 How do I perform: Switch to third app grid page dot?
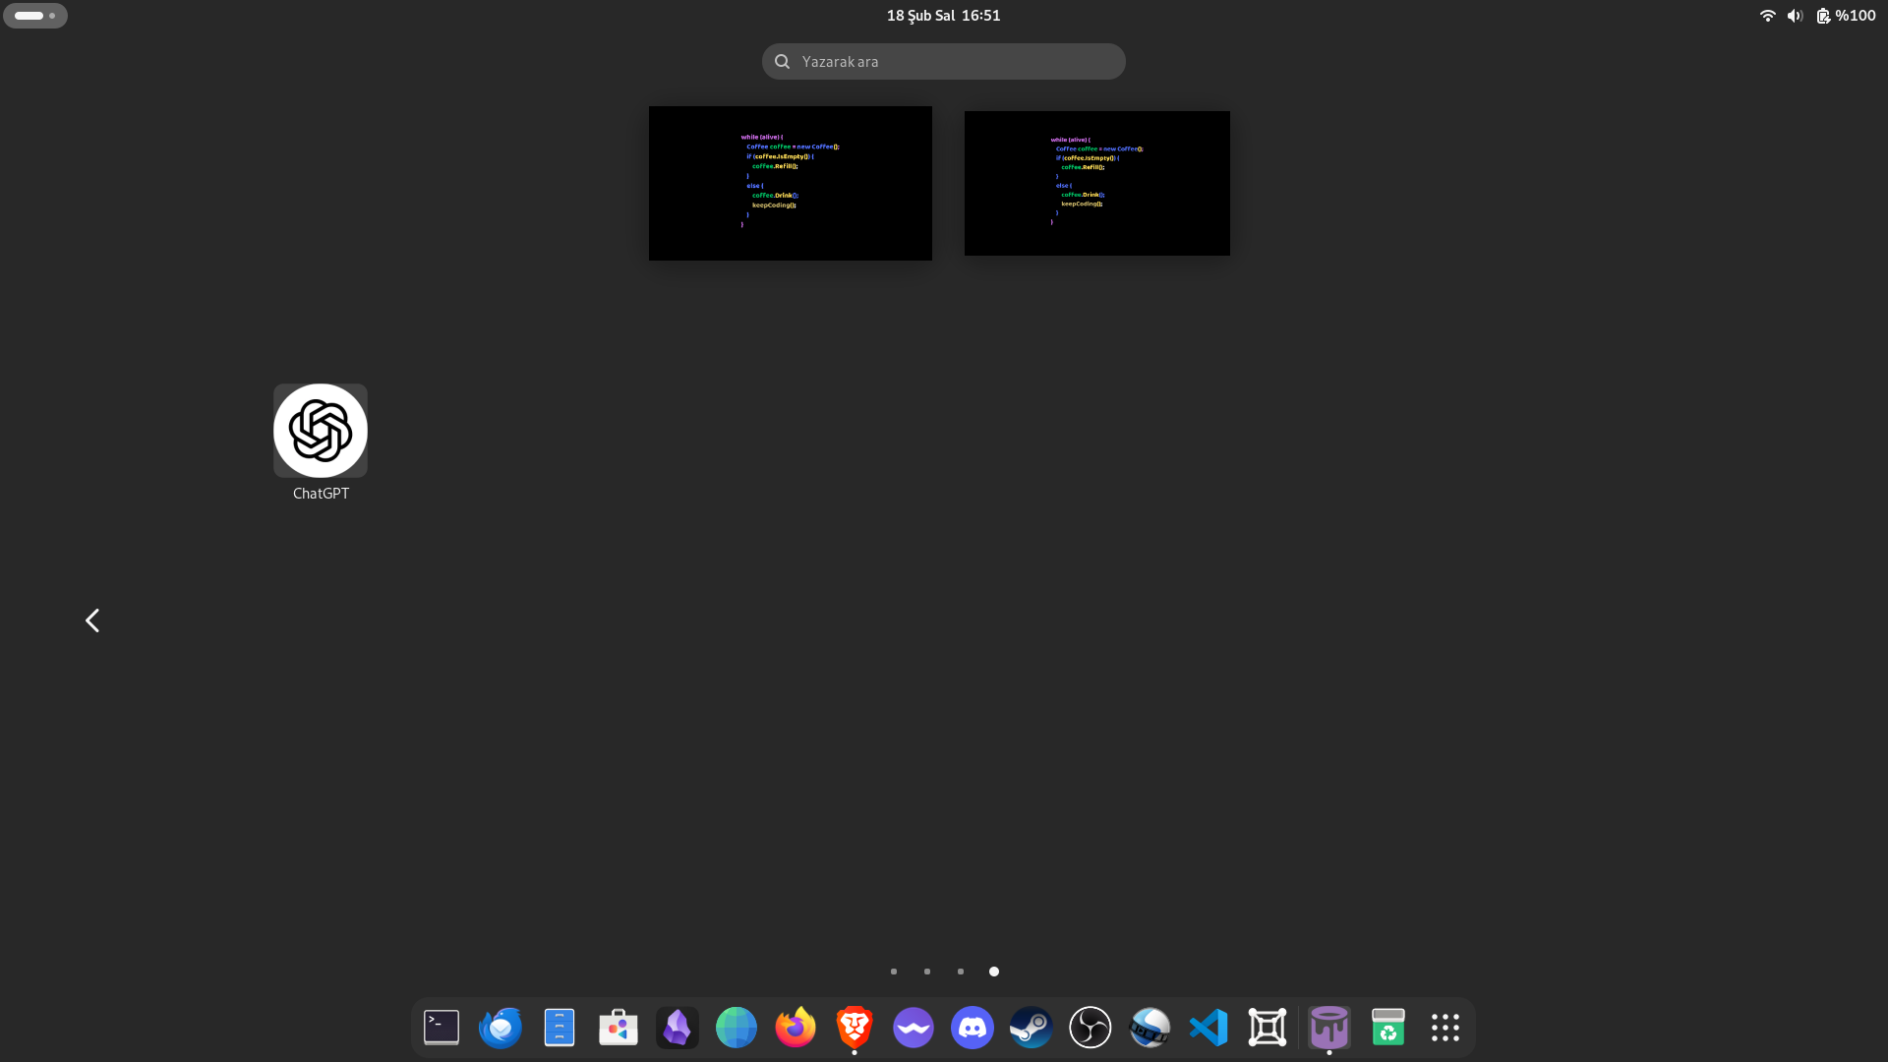tap(961, 972)
